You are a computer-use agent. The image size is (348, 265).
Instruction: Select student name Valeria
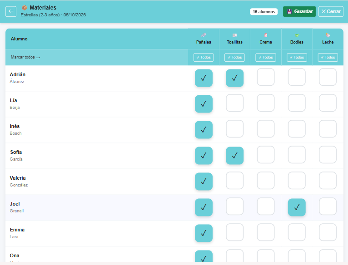[x=18, y=178]
